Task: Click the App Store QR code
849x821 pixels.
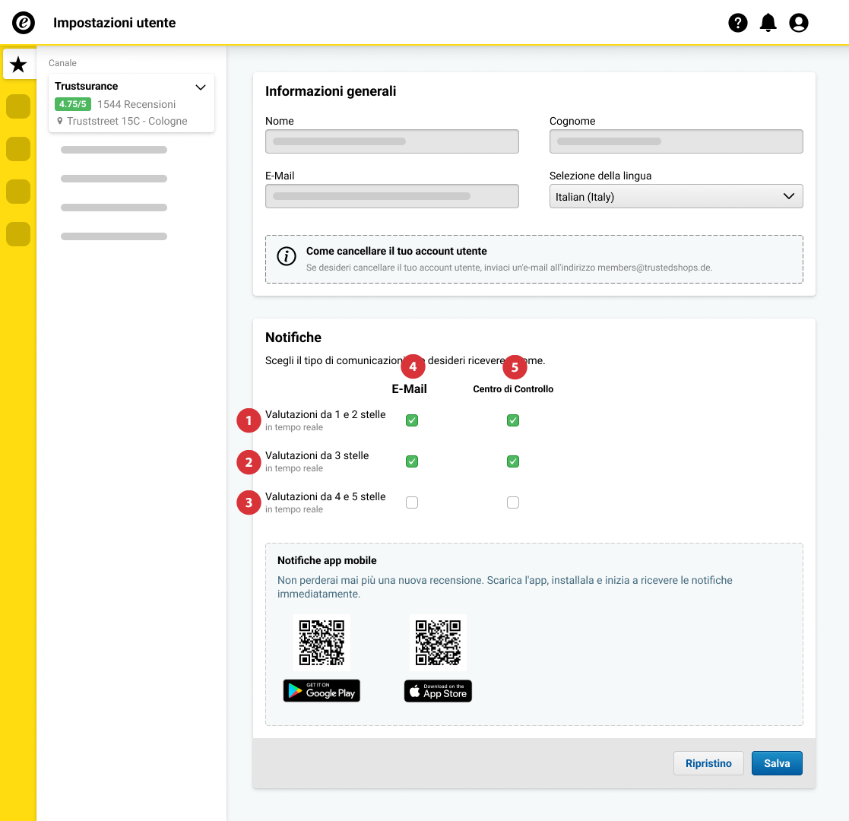Action: tap(438, 642)
